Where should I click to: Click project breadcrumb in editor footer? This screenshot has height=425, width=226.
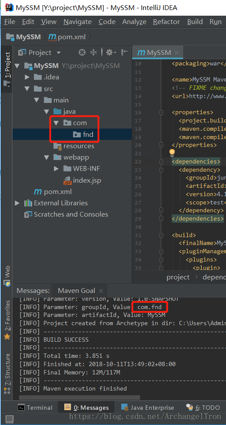click(x=178, y=277)
